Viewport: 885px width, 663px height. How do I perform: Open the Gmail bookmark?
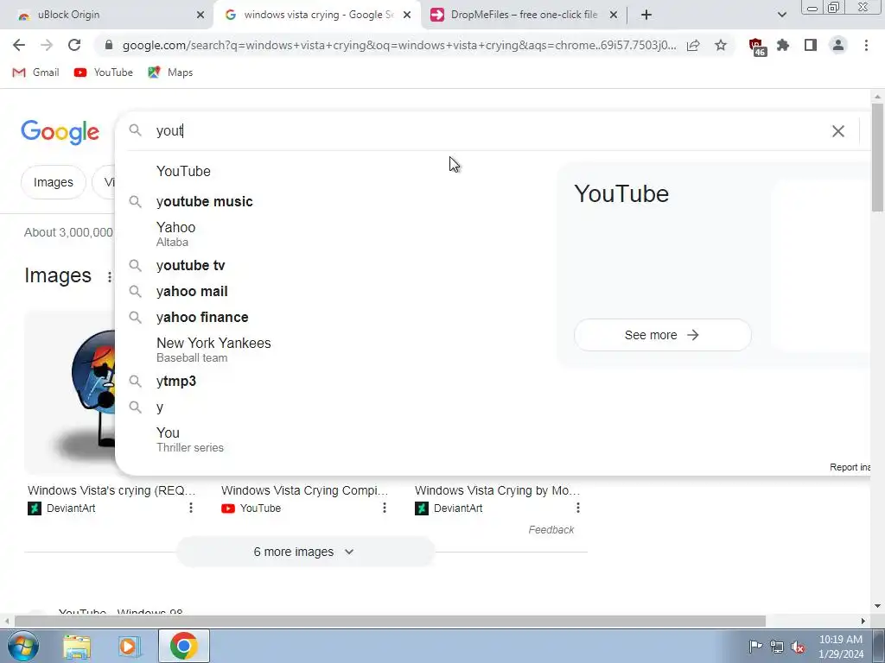pos(36,73)
